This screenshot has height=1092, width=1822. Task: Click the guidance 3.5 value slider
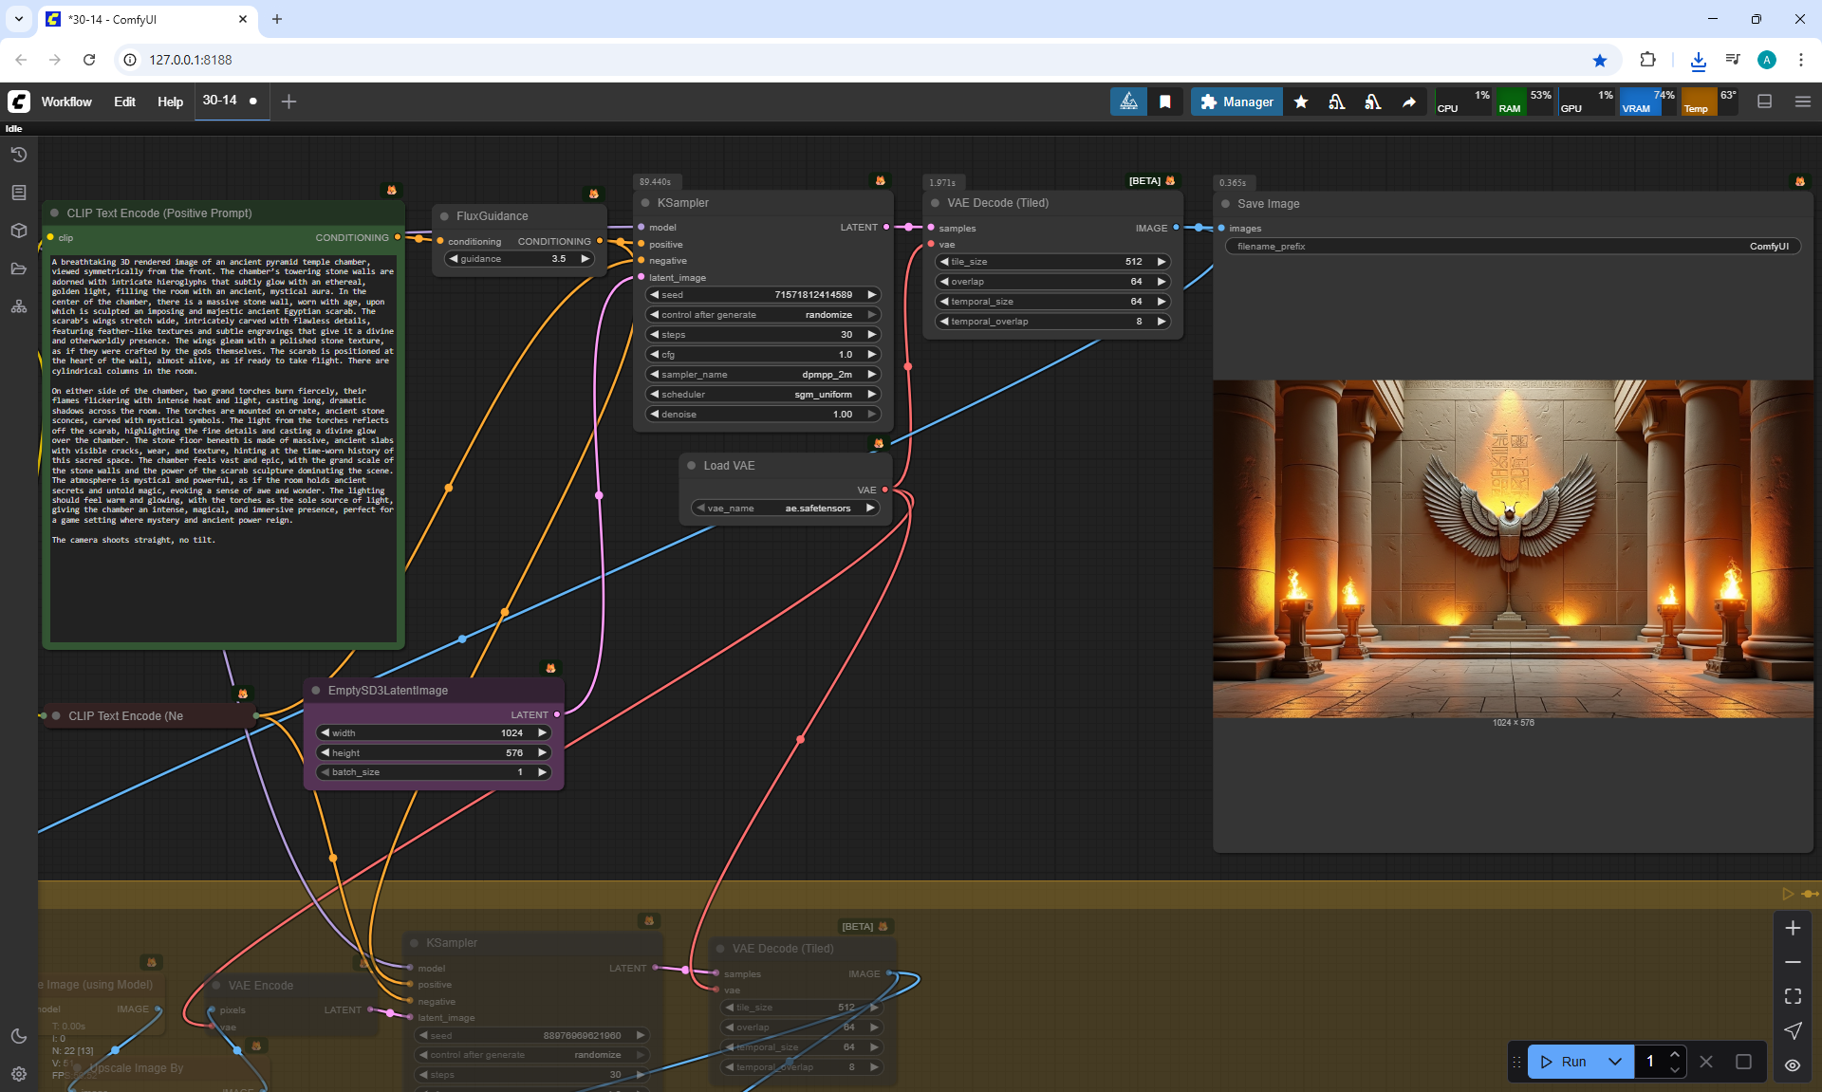point(519,259)
